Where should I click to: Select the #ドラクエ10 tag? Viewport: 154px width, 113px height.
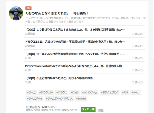click(x=46, y=93)
